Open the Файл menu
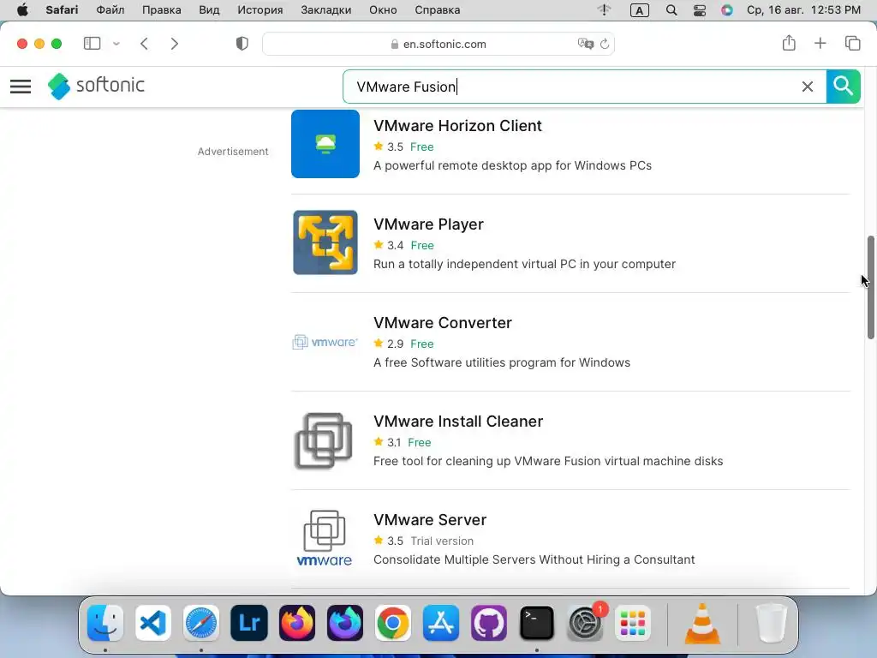Image resolution: width=877 pixels, height=658 pixels. tap(110, 10)
